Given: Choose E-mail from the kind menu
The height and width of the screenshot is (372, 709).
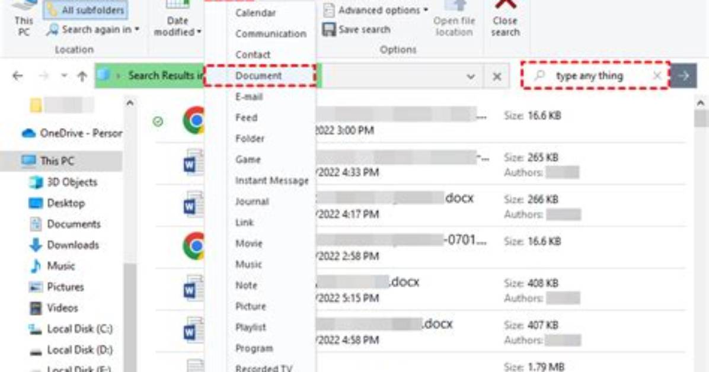Looking at the screenshot, I should [249, 97].
